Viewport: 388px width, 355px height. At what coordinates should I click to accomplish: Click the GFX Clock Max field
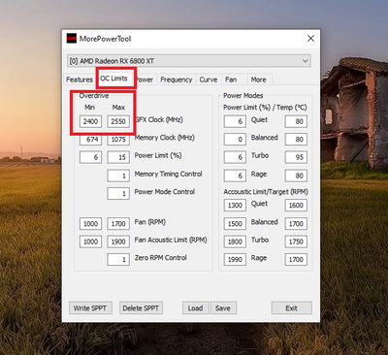point(118,121)
